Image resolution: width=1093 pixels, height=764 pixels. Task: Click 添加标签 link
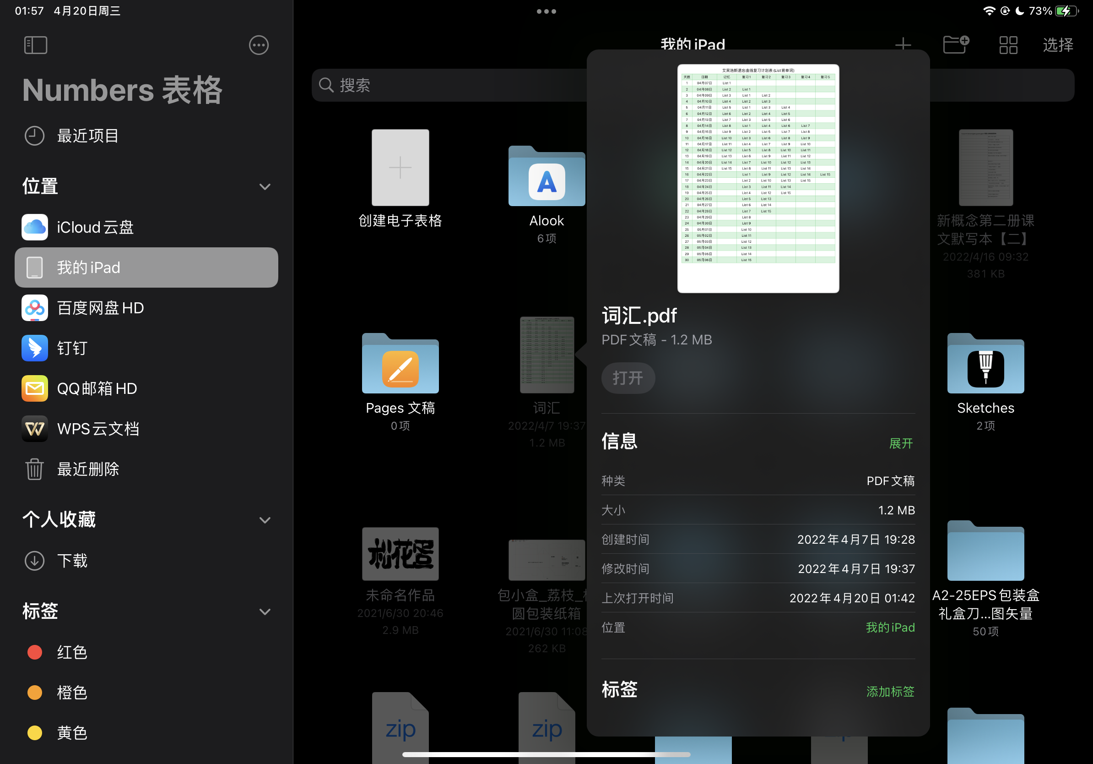pyautogui.click(x=890, y=691)
